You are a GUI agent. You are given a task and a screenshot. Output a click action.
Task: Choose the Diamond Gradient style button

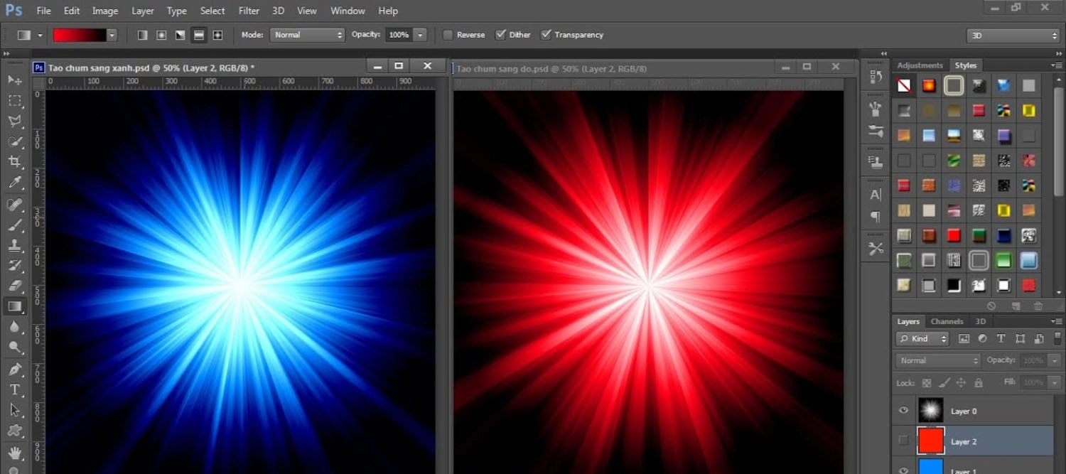click(217, 35)
